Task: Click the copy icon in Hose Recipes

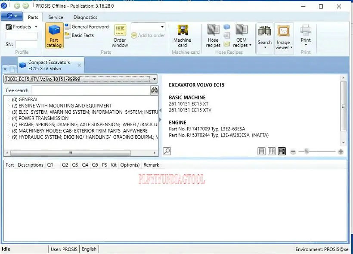Action: point(227,36)
